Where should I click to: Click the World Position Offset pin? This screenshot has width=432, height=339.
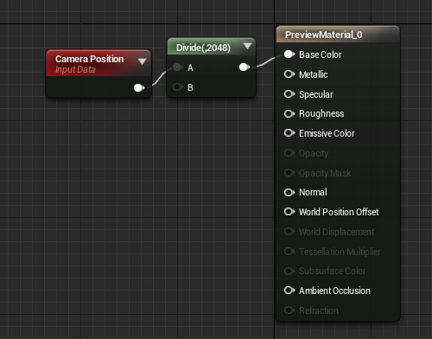[289, 212]
